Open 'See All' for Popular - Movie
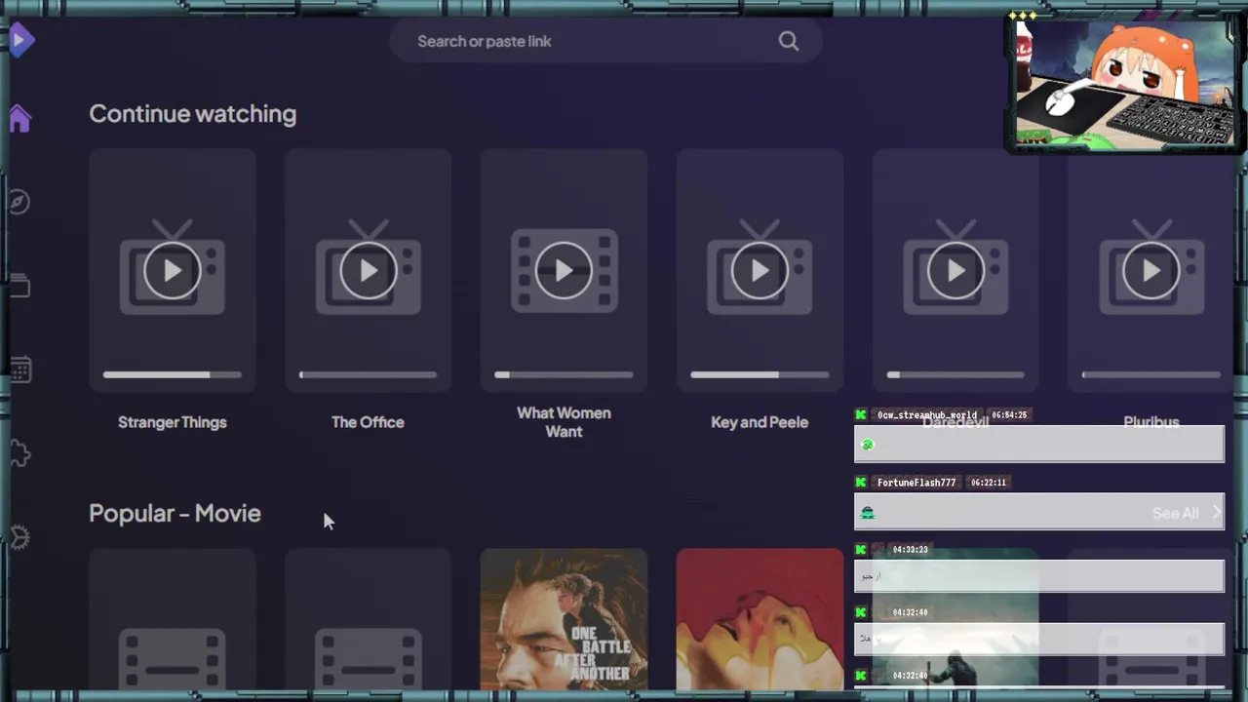Image resolution: width=1248 pixels, height=702 pixels. (1187, 513)
